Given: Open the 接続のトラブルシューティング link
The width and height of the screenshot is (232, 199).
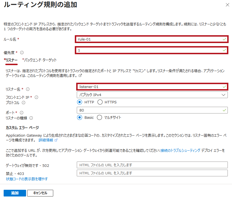Looking at the screenshot, I should (x=180, y=150).
